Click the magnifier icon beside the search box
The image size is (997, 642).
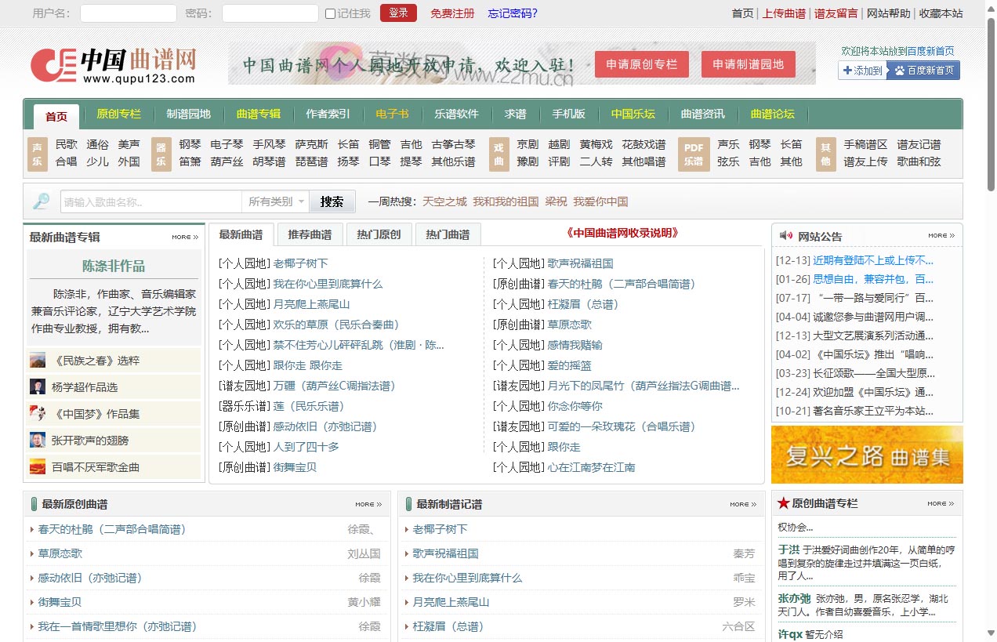click(x=42, y=201)
